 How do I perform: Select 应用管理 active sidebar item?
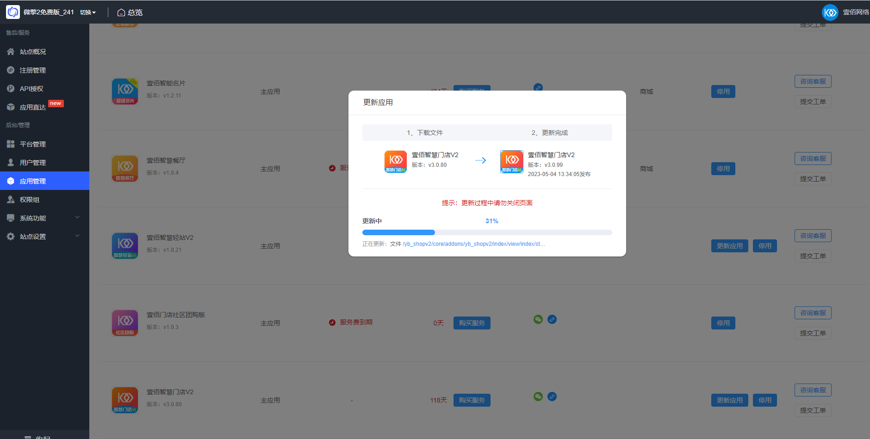tap(44, 181)
